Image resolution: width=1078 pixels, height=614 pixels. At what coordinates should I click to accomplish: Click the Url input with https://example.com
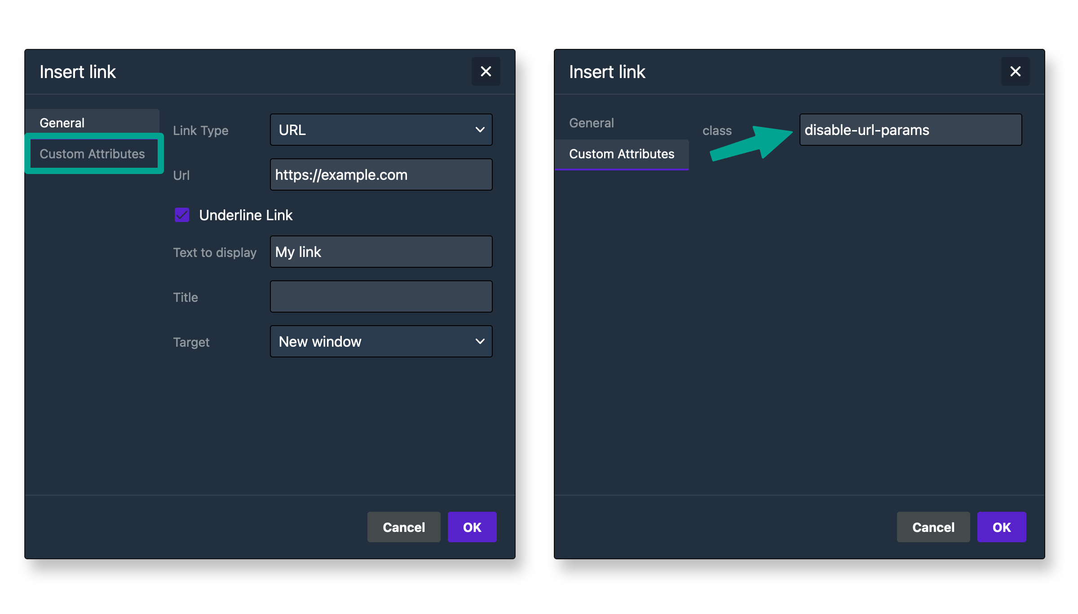381,175
